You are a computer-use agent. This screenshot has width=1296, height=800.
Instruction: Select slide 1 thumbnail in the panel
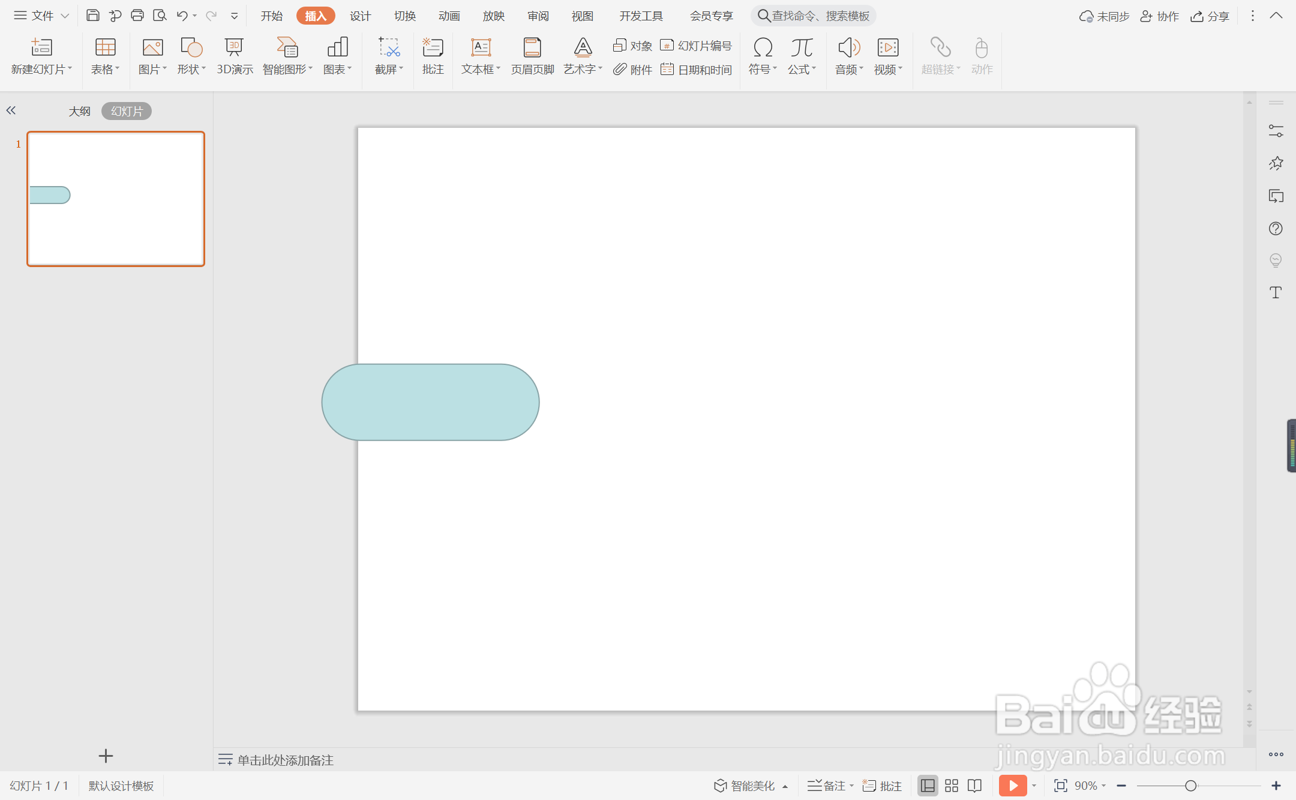(x=116, y=199)
